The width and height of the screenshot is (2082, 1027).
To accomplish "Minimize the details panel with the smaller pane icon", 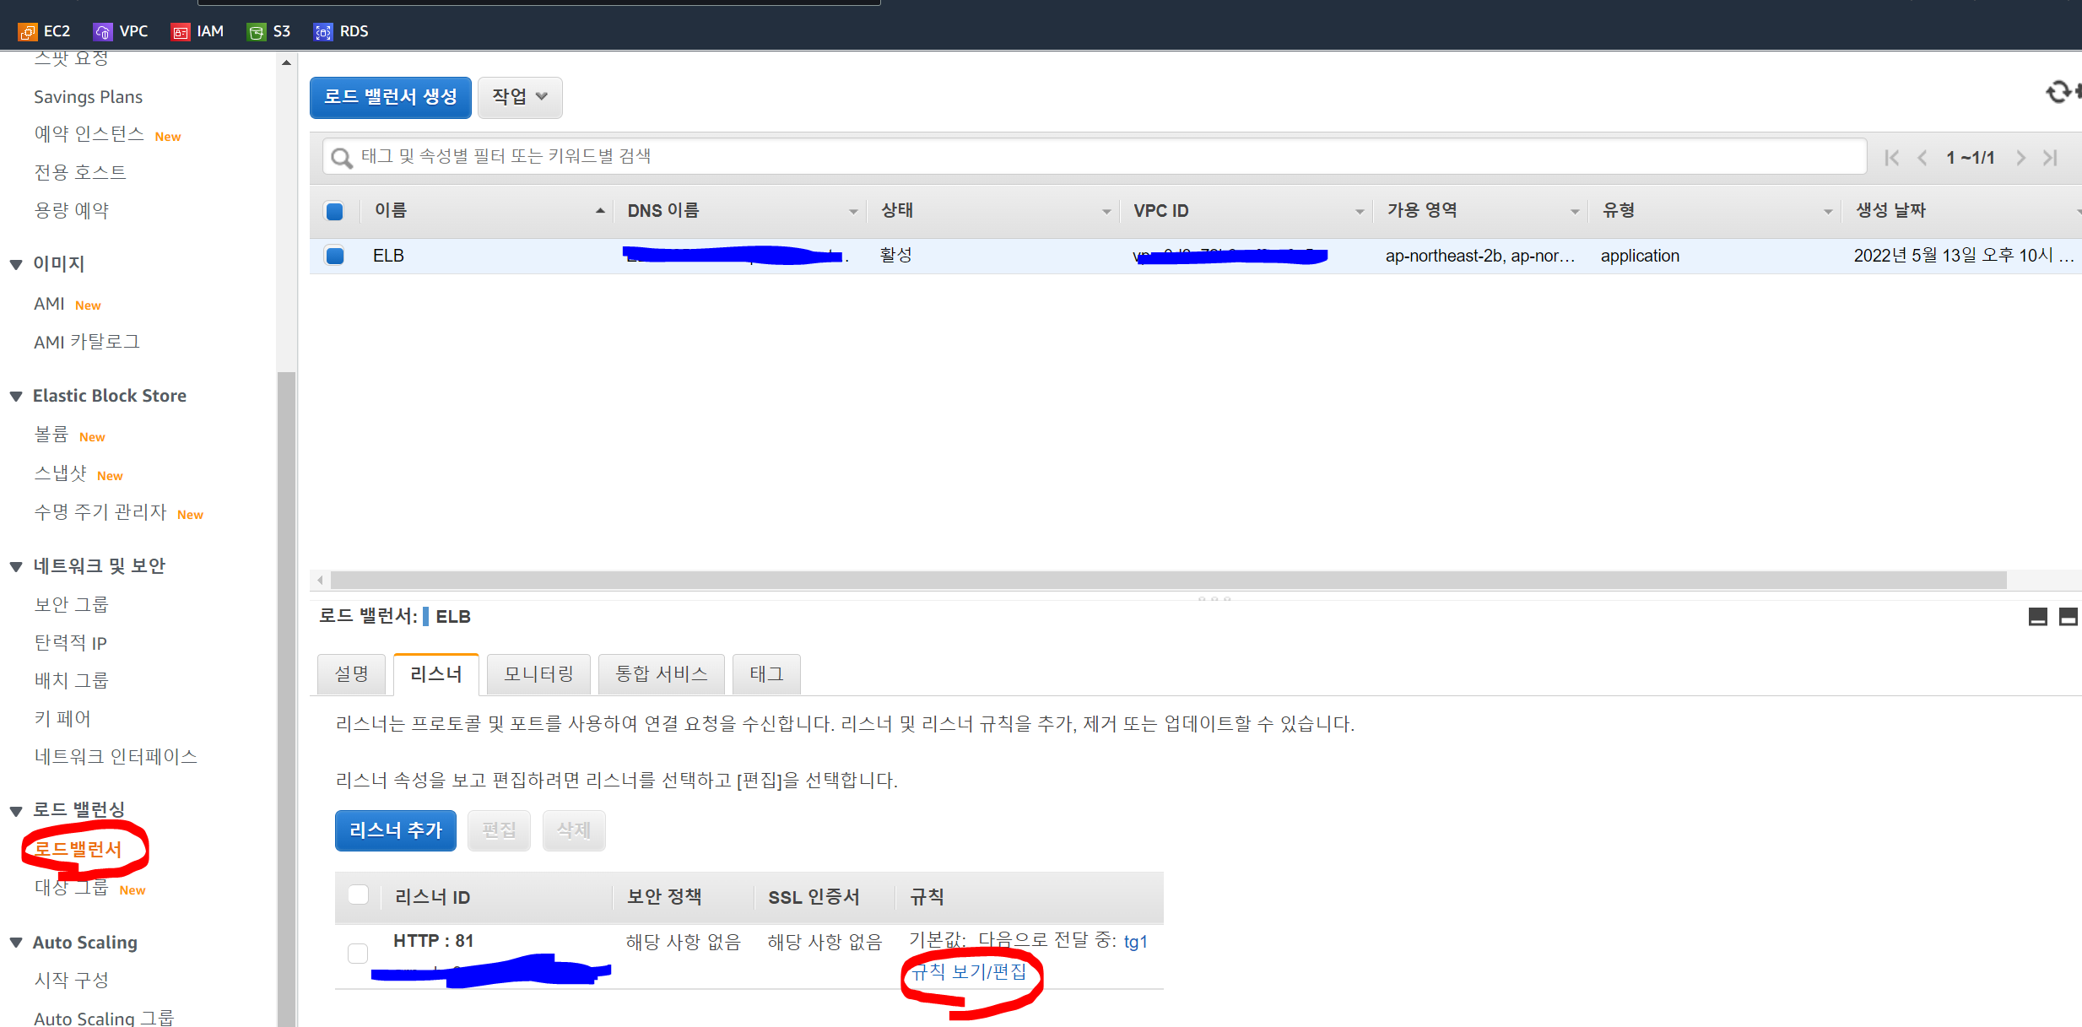I will (x=2037, y=617).
